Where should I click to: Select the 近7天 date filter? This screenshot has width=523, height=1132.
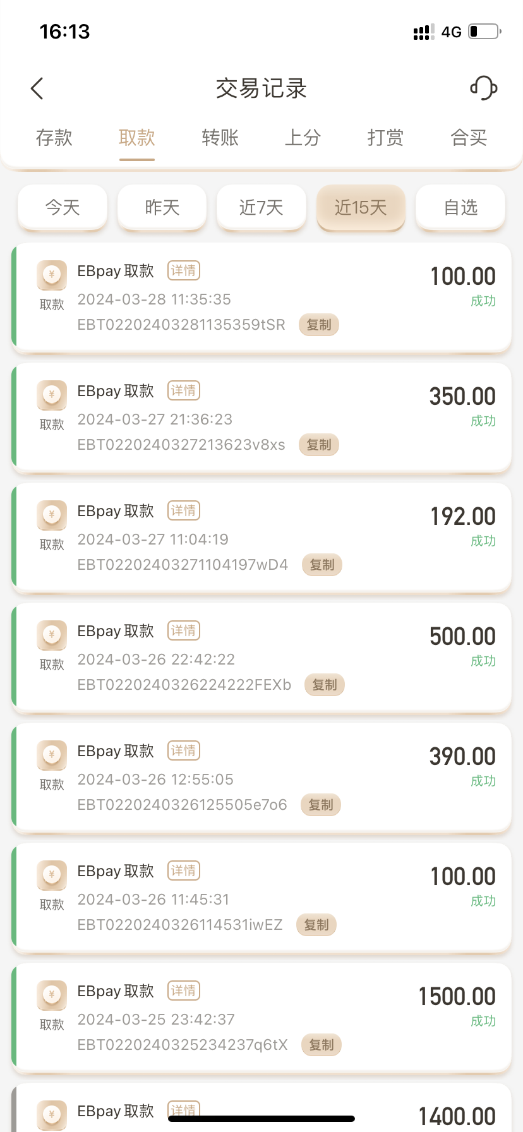(x=261, y=207)
